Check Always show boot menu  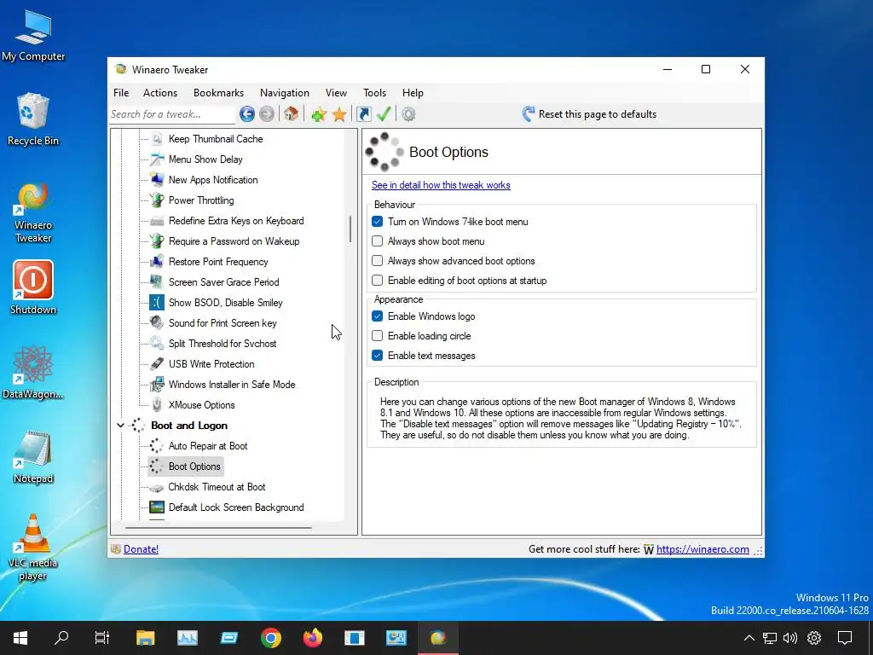tap(378, 241)
